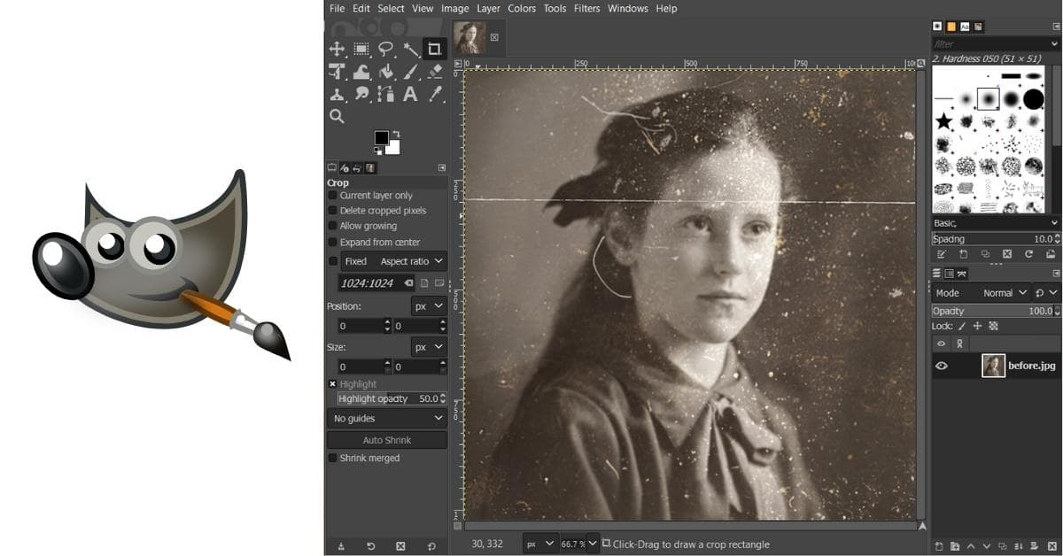Screen dimensions: 1063x556
Task: Open the Position units px dropdown
Action: pyautogui.click(x=429, y=305)
